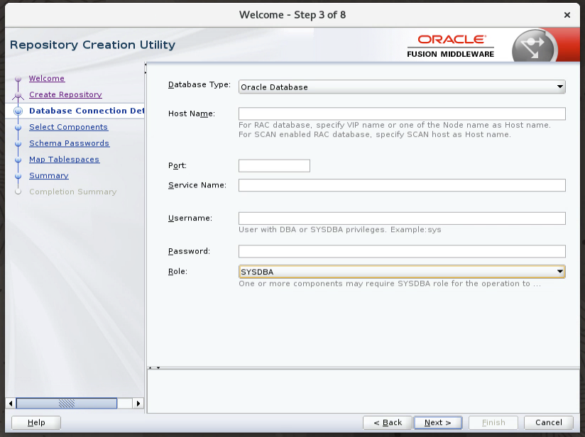Open the Role SYSDBA dropdown
Screen dimensions: 585x437
[402, 272]
